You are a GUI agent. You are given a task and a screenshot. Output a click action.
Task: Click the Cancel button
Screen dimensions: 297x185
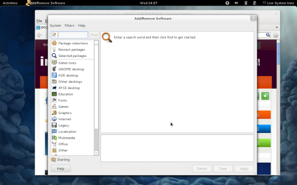coord(202,168)
